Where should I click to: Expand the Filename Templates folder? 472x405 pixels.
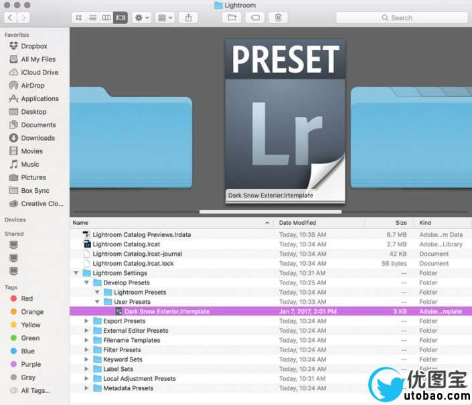pos(86,340)
